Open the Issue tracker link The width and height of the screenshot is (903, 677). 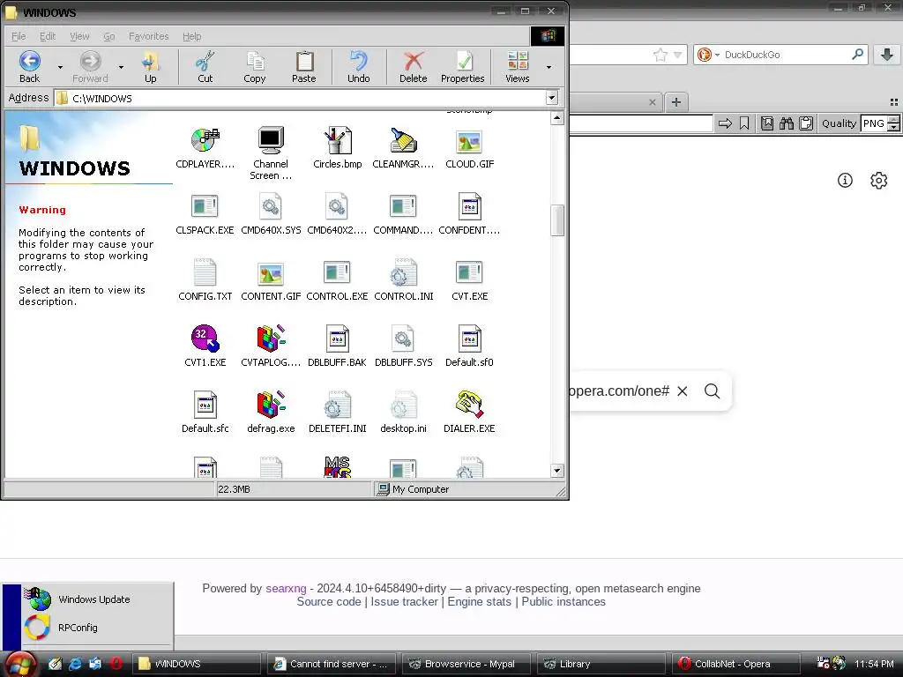click(404, 601)
